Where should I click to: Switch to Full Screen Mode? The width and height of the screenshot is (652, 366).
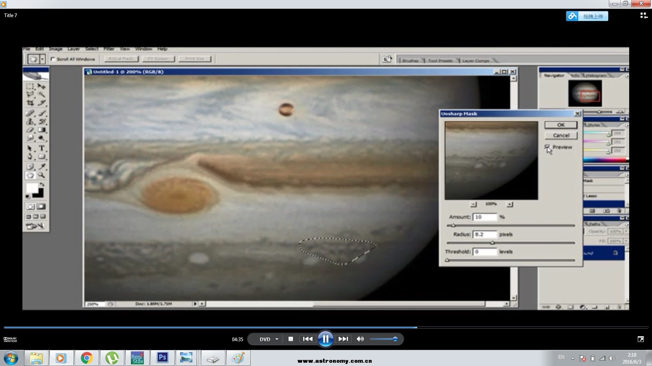click(x=43, y=216)
